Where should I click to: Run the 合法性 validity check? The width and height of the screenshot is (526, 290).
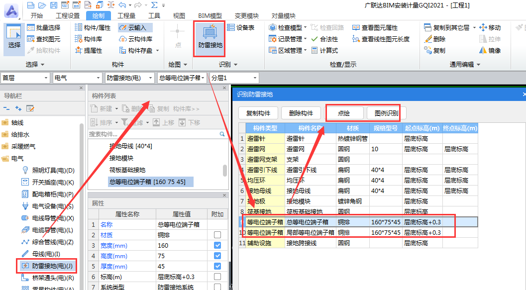pyautogui.click(x=325, y=39)
